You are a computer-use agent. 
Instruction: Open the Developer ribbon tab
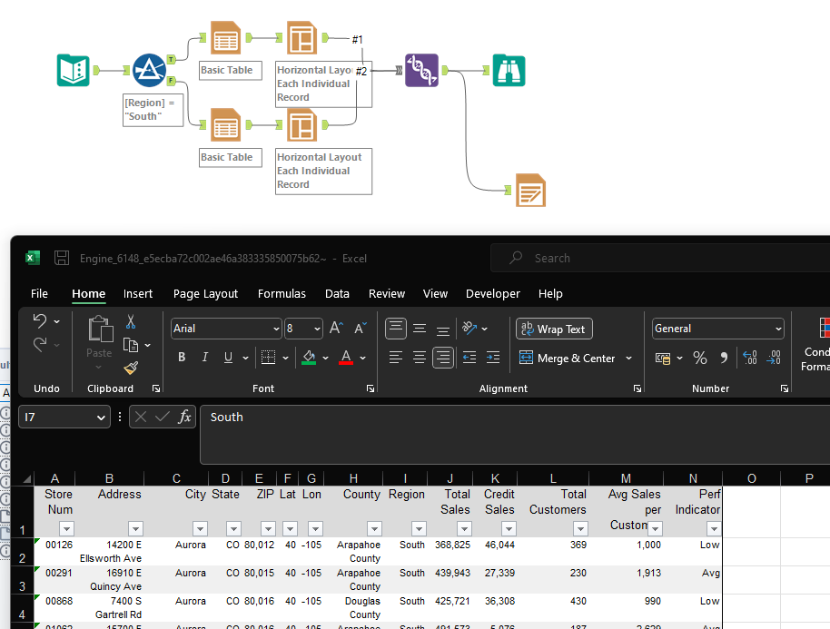coord(492,293)
